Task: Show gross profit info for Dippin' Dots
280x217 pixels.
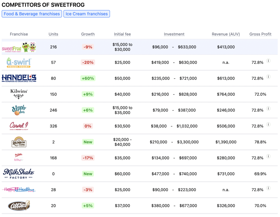Action: (268, 109)
